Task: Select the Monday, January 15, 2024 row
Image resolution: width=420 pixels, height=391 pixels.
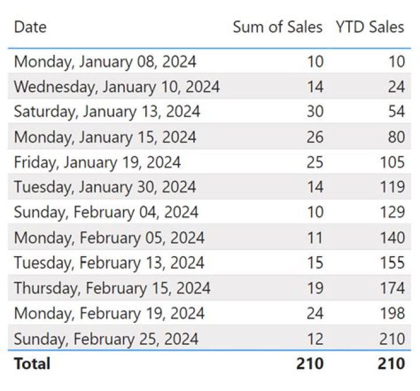Action: point(209,137)
